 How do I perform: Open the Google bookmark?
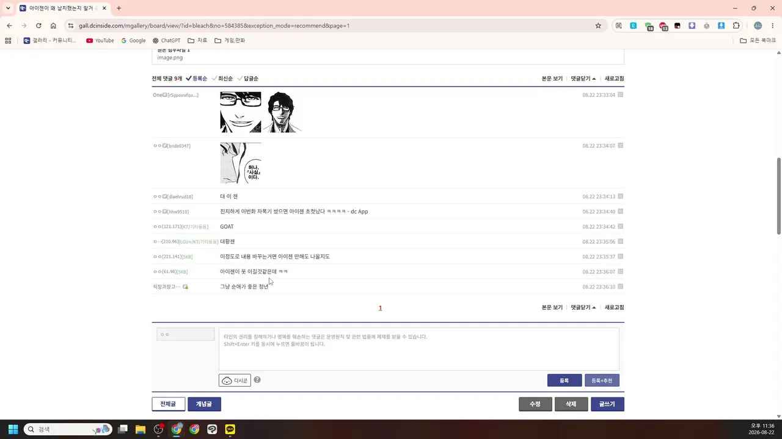[133, 41]
